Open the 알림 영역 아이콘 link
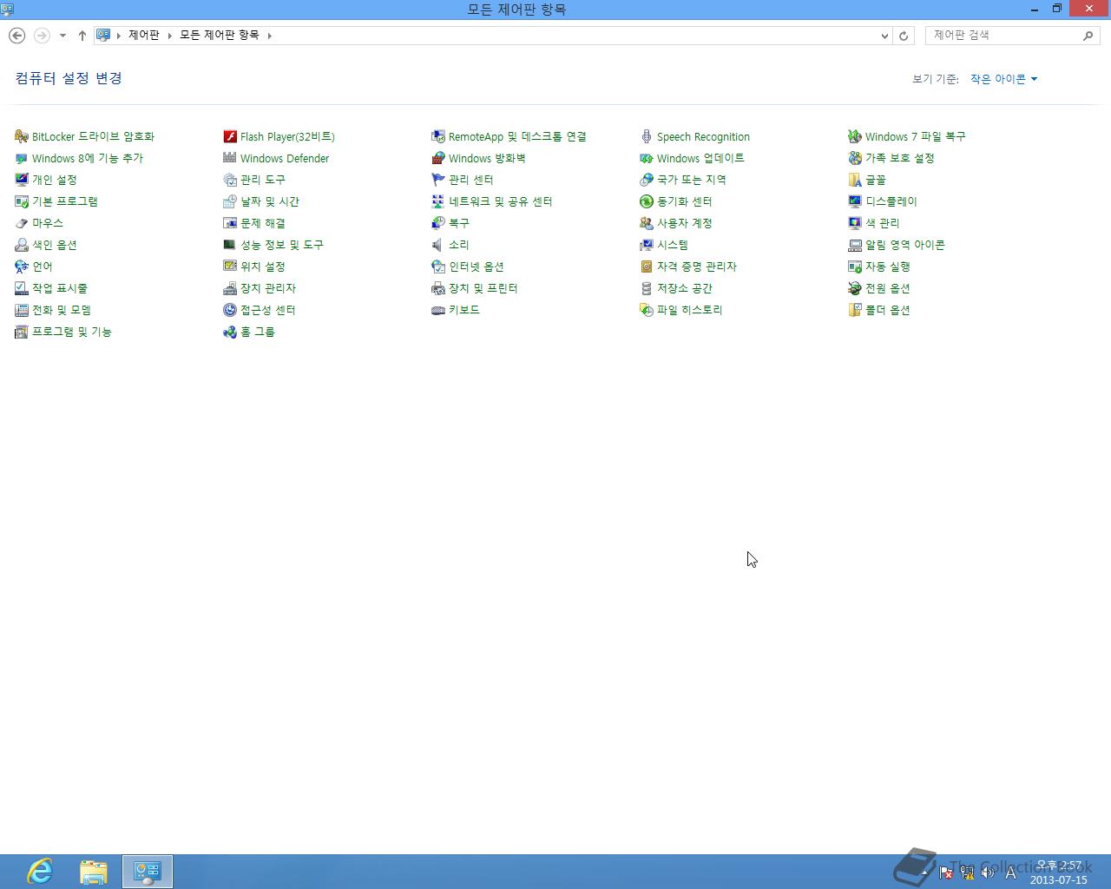The image size is (1111, 889). click(x=905, y=245)
